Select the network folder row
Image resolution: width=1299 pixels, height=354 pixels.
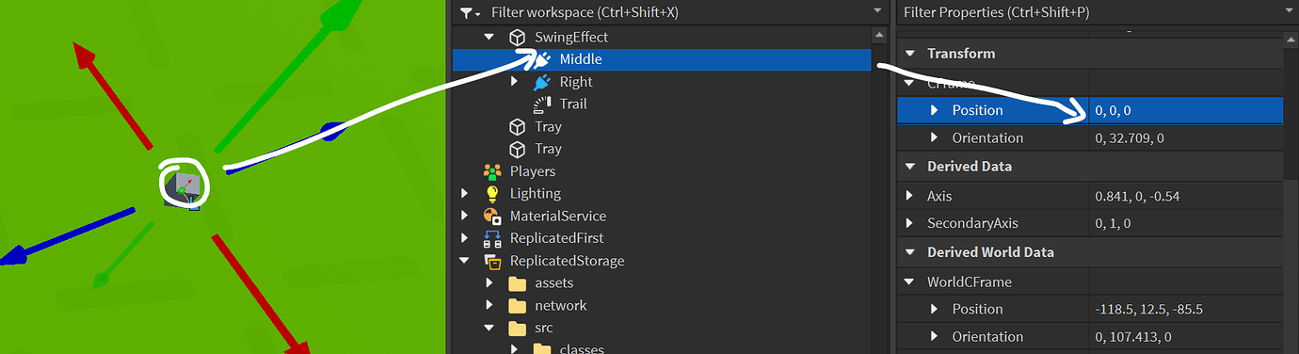662,305
